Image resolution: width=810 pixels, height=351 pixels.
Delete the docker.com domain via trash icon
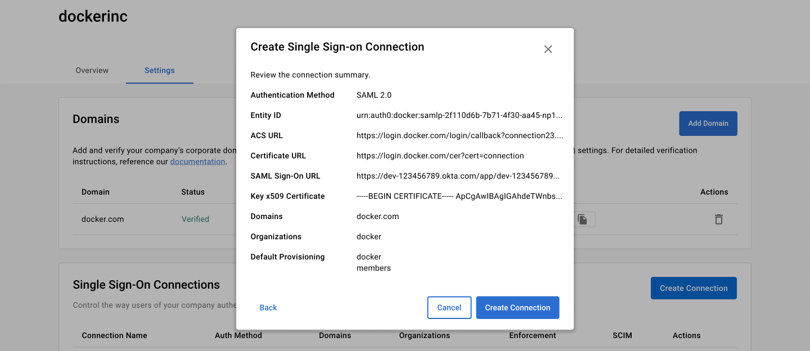[718, 220]
